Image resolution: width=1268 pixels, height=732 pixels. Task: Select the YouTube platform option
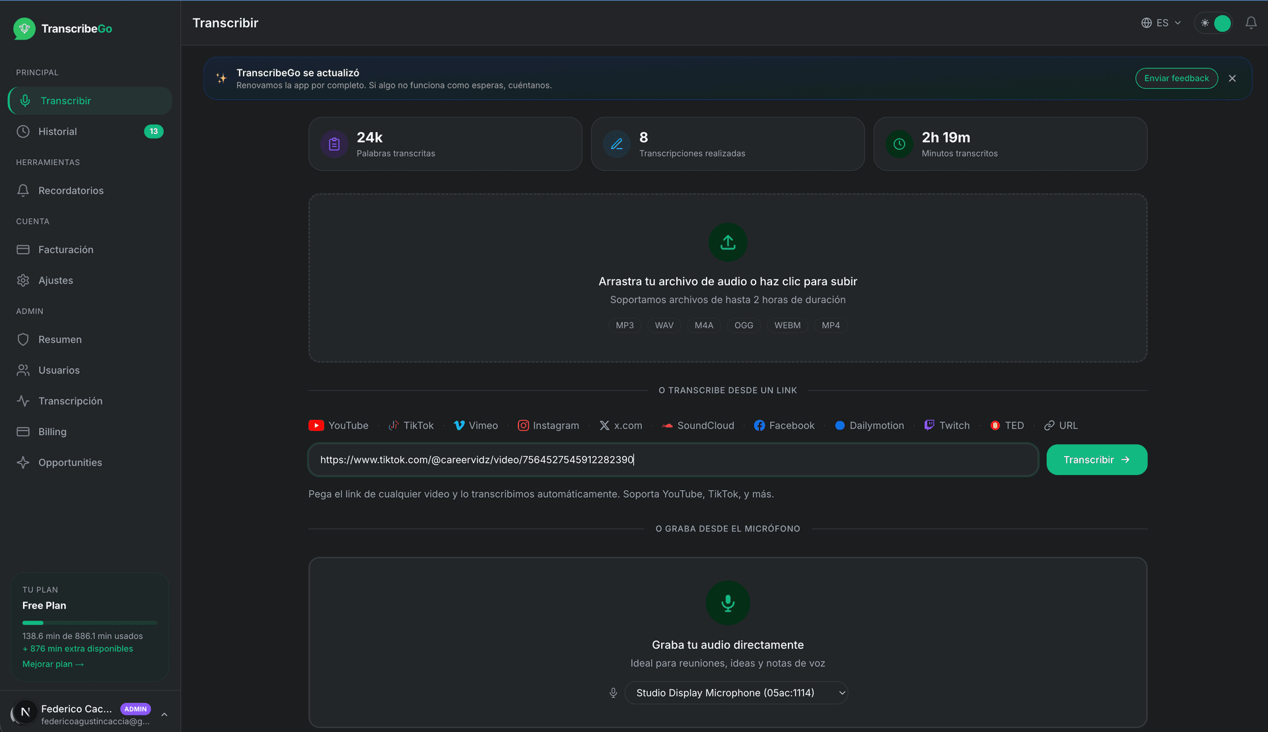[339, 426]
